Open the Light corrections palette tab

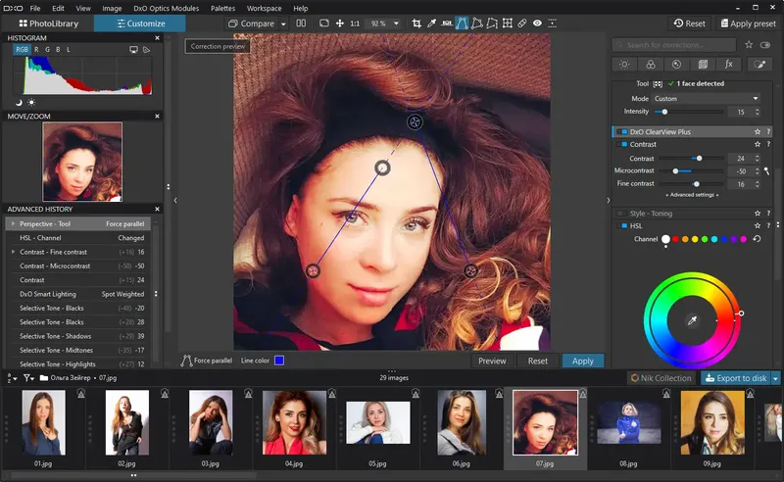tap(624, 65)
